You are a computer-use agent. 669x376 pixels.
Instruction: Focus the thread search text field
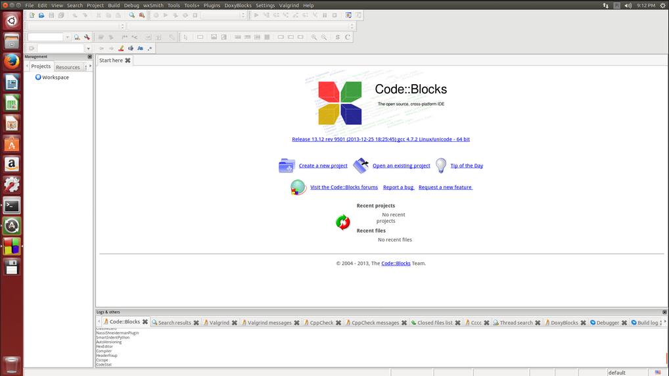(45, 37)
